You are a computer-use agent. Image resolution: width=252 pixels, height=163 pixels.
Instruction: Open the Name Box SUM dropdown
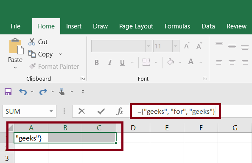[51, 111]
